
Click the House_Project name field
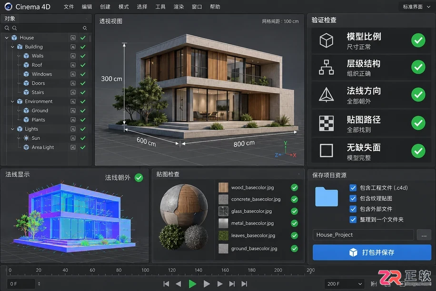(363, 235)
